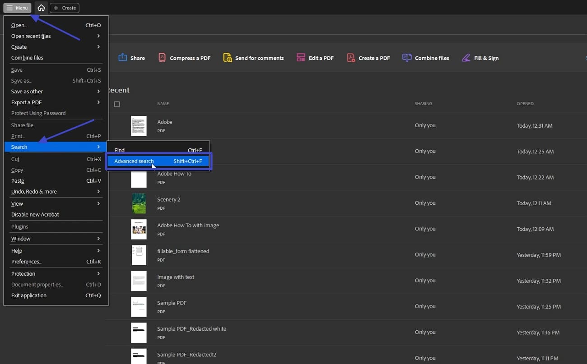The height and width of the screenshot is (364, 587).
Task: Expand the Save as other submenu
Action: [x=27, y=91]
